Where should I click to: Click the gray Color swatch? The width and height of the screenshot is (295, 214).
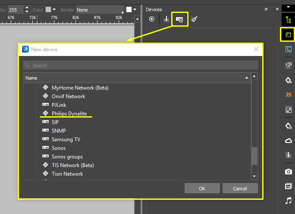pos(48,9)
